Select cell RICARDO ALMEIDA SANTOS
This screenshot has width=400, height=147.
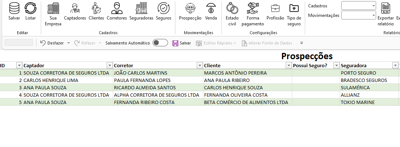click(158, 88)
